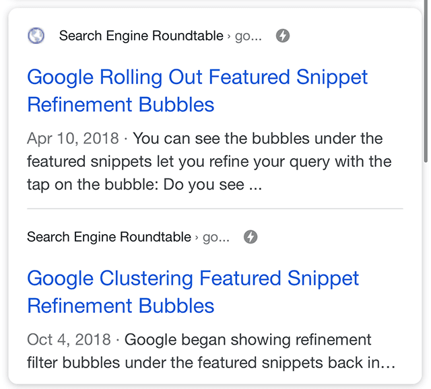The width and height of the screenshot is (431, 389).
Task: Tap the AMP lightning icon on second result
Action: coord(251,237)
